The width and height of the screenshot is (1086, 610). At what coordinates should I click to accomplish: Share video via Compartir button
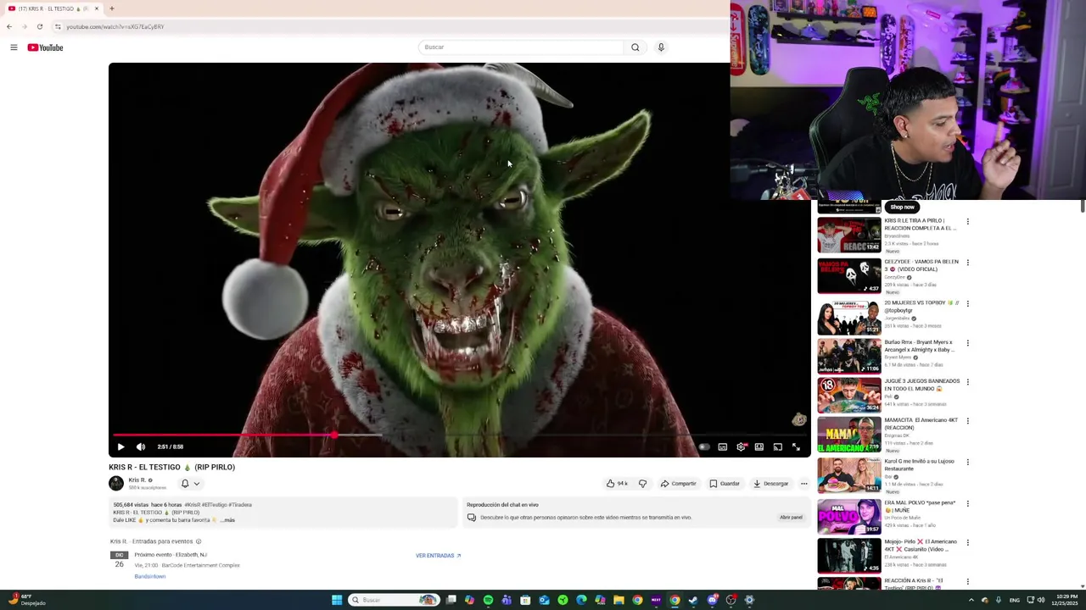[x=679, y=484]
